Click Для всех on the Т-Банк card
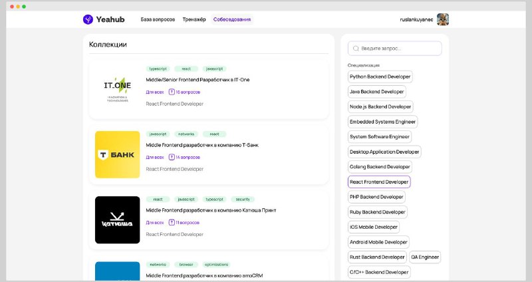532x282 pixels. pos(155,157)
